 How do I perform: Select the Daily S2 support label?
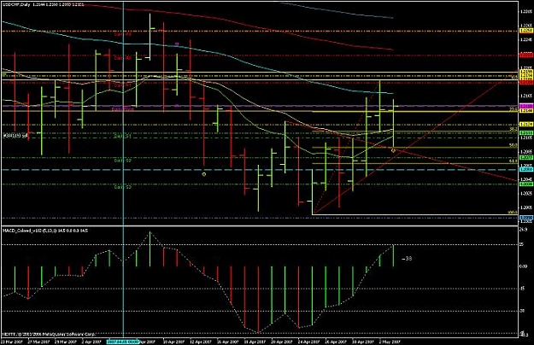pos(122,160)
